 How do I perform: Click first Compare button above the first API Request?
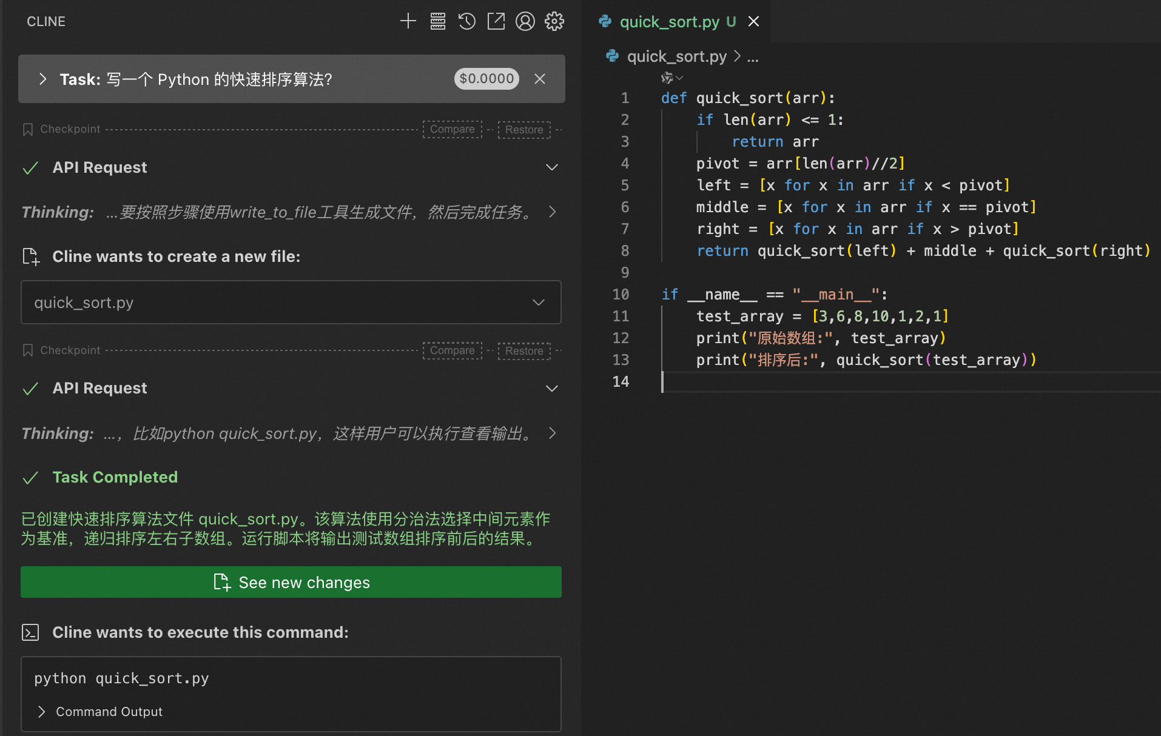click(453, 129)
